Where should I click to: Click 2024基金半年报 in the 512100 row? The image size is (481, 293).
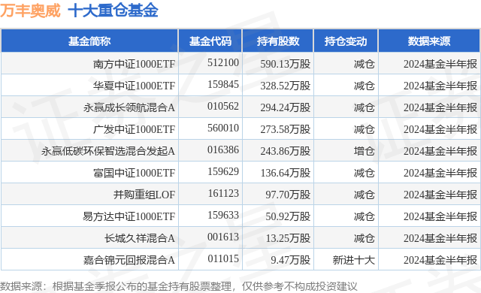[440, 64]
